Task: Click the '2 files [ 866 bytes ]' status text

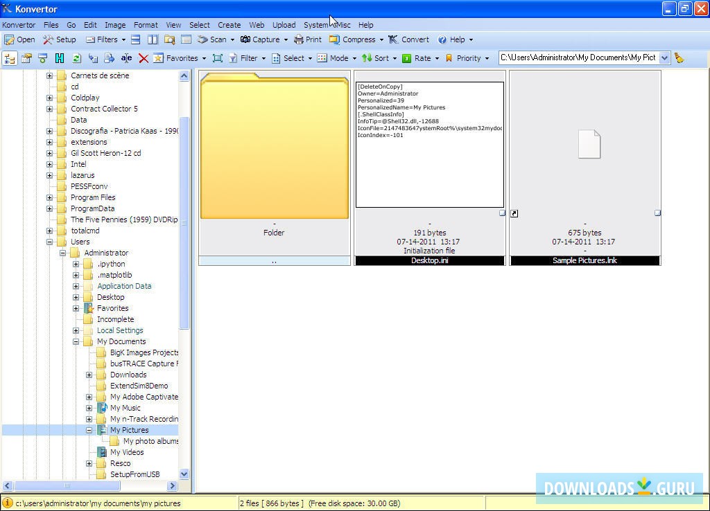Action: [272, 503]
